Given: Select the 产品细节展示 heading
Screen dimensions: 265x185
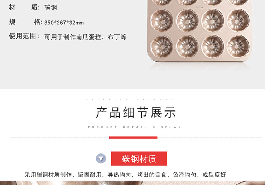Looking at the screenshot, I should (136, 112).
